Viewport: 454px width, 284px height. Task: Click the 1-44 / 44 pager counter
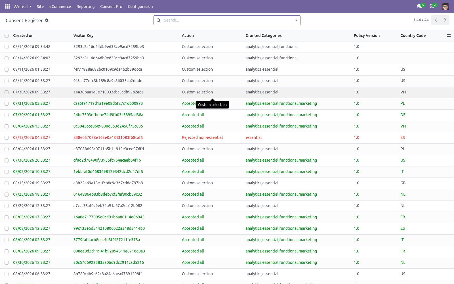pyautogui.click(x=421, y=20)
